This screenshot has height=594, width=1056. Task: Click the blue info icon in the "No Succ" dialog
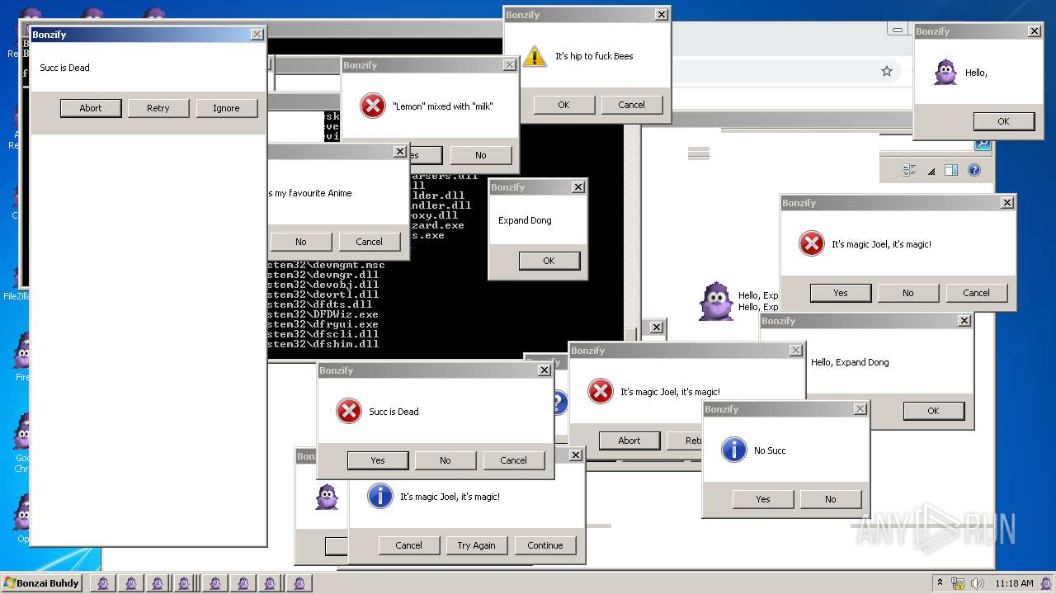coord(733,450)
